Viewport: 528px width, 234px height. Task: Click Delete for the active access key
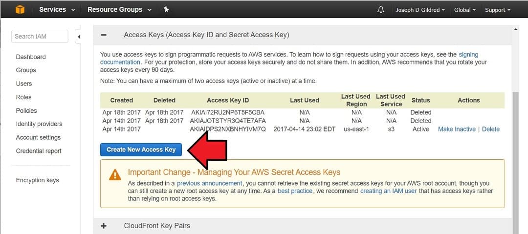click(x=491, y=129)
